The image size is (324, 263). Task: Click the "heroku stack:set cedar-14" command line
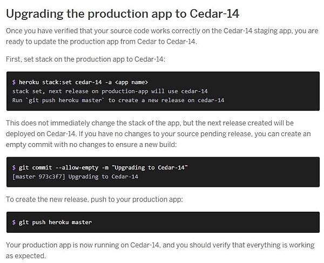pyautogui.click(x=81, y=82)
